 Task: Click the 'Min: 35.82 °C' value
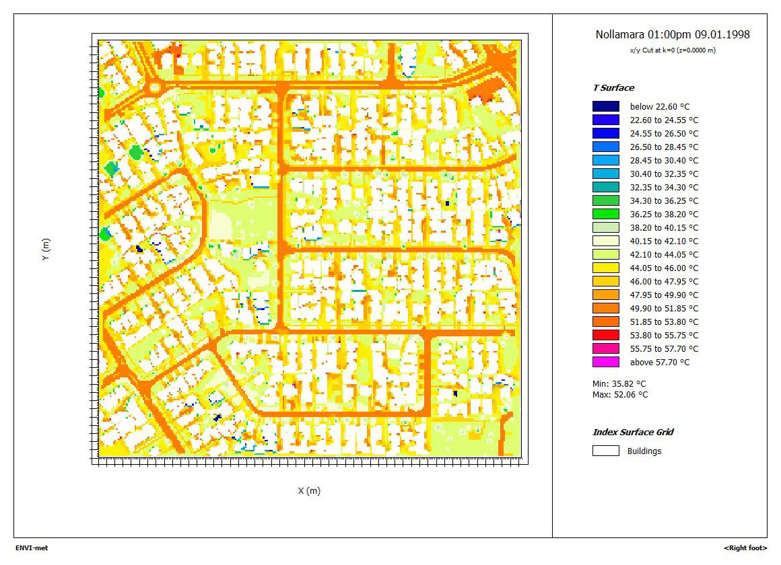point(619,384)
